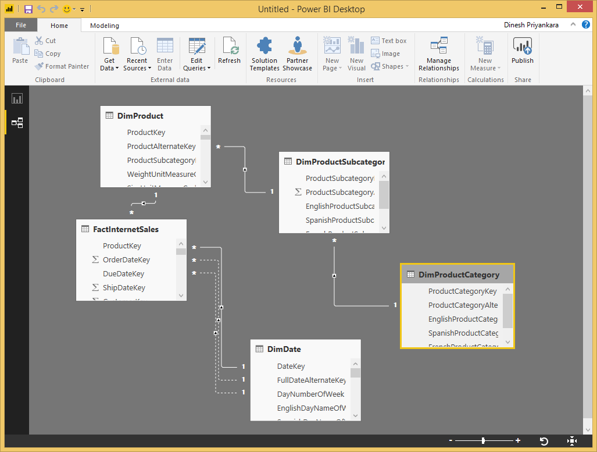
Task: Click the canvas vertical scroll up arrow
Action: pos(588,91)
